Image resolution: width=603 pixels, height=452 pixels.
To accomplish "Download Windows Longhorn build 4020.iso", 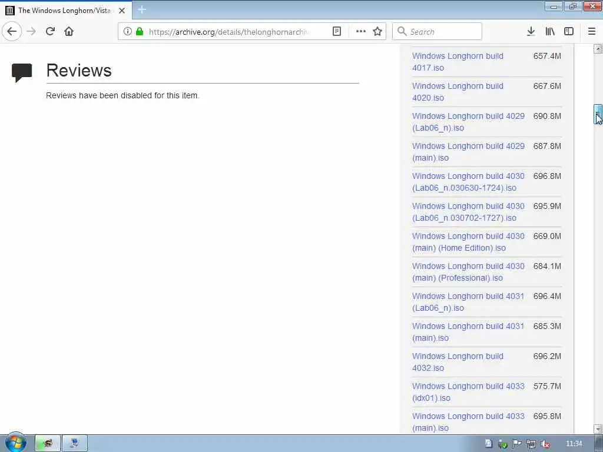I will [458, 91].
